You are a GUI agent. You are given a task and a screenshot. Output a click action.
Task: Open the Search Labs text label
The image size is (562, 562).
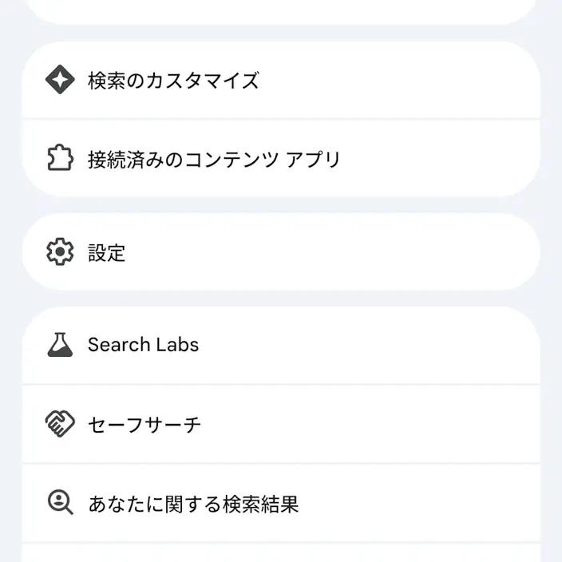144,345
